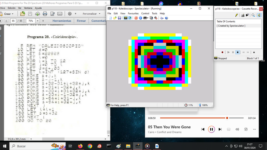This screenshot has width=267, height=150.
Task: Open the Ayuda menu in PDF reader
Action: (38, 8)
